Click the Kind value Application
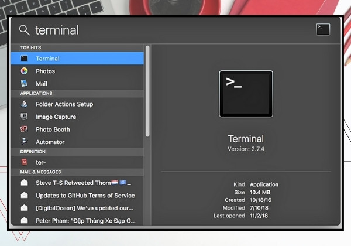This screenshot has width=351, height=246. pos(264,184)
